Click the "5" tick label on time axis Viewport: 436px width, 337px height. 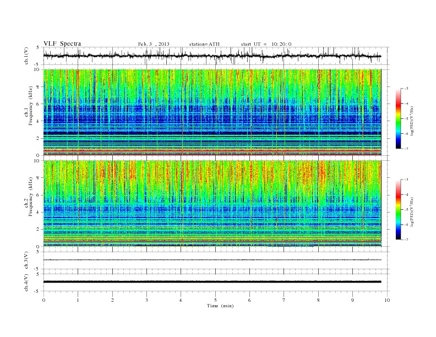coord(215,300)
